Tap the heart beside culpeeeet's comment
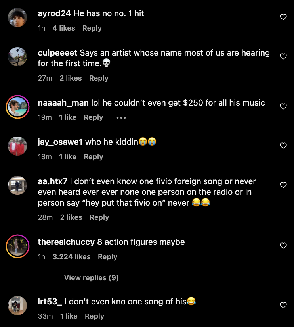 coord(283,56)
